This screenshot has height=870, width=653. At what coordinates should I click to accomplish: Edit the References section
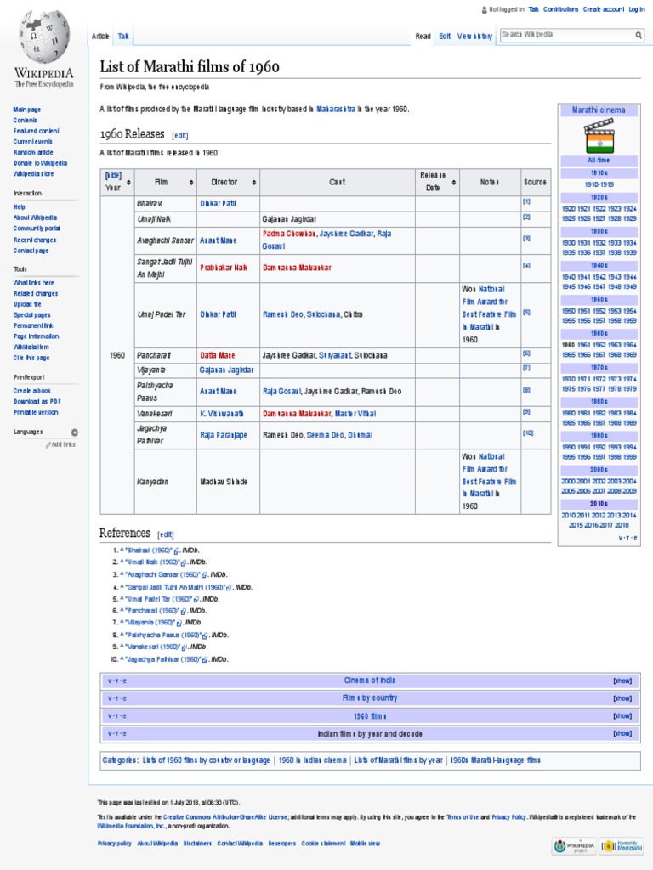click(x=166, y=534)
